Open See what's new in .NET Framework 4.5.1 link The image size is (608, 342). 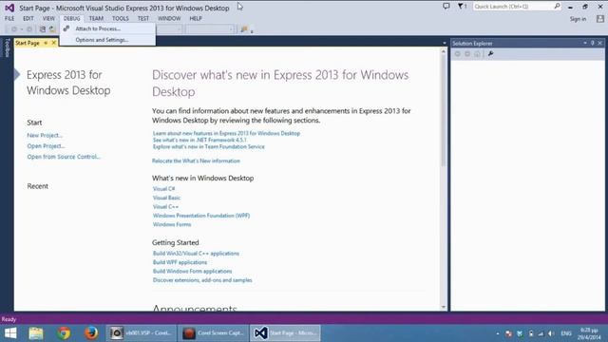[x=199, y=140]
